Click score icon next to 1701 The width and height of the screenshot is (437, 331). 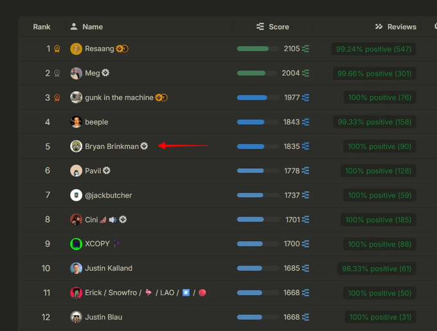tap(305, 220)
